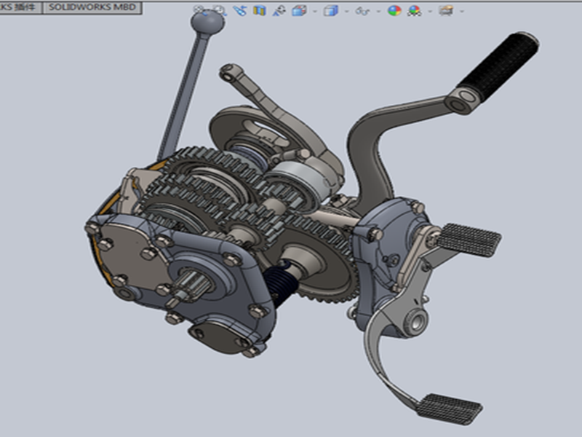The height and width of the screenshot is (437, 582).
Task: Expand the Hide/Show Items dropdown arrow
Action: 379,12
